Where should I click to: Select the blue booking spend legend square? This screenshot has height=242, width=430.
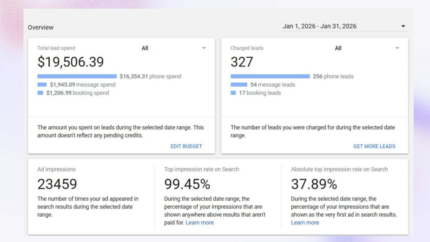pyautogui.click(x=41, y=93)
